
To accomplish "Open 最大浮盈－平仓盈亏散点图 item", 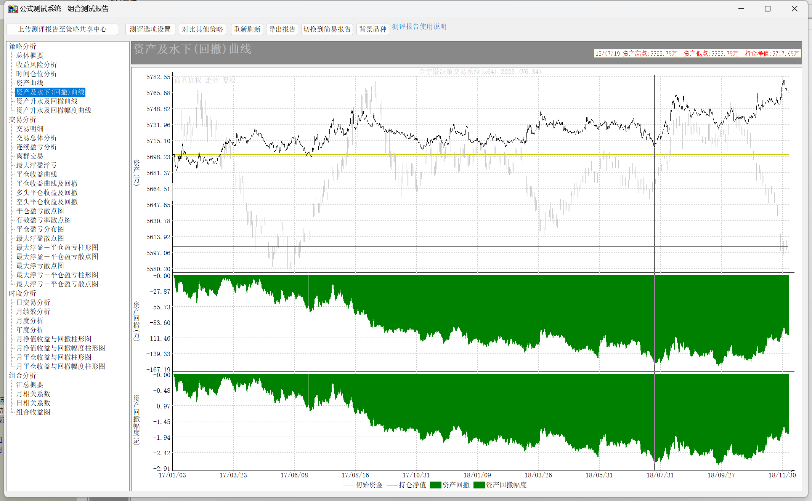I will point(57,256).
